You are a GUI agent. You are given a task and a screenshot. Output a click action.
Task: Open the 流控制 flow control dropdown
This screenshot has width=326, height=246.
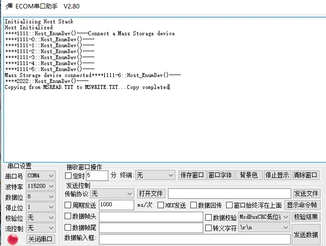41,228
